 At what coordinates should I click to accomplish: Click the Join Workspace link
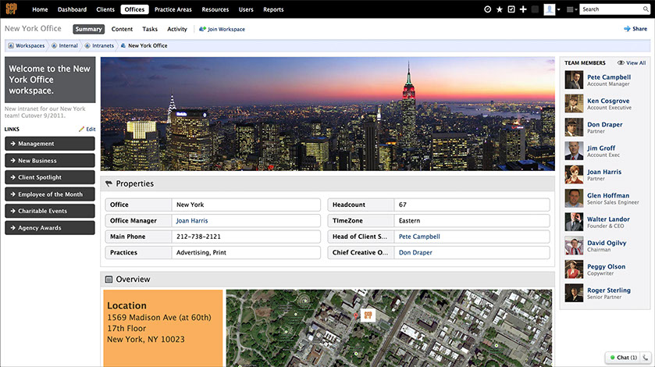(x=222, y=29)
